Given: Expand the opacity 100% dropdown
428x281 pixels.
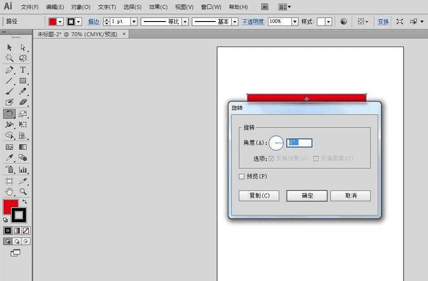Looking at the screenshot, I should click(295, 22).
